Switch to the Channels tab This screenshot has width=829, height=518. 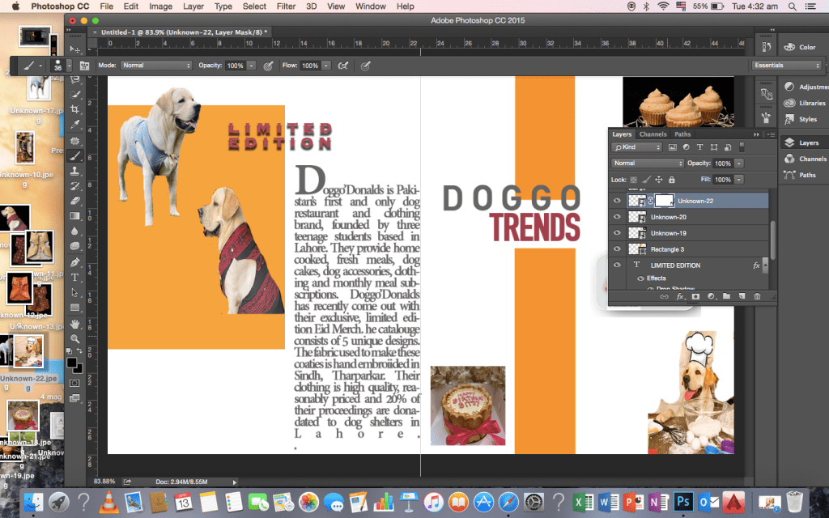pyautogui.click(x=653, y=134)
